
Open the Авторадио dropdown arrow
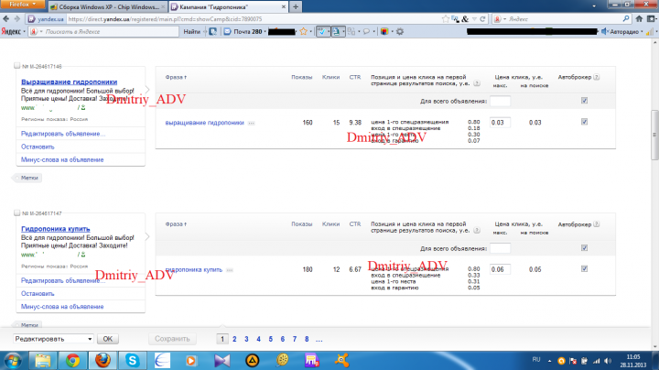tap(642, 32)
